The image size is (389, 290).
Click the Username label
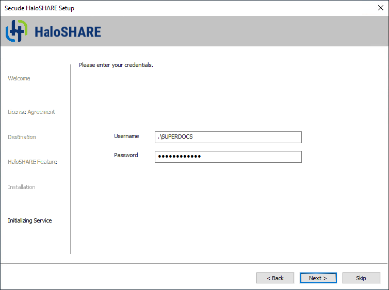pos(126,136)
